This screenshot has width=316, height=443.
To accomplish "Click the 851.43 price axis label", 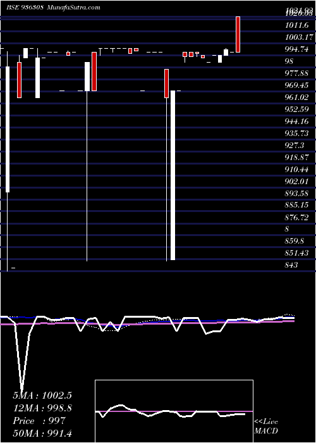I will coord(296,253).
